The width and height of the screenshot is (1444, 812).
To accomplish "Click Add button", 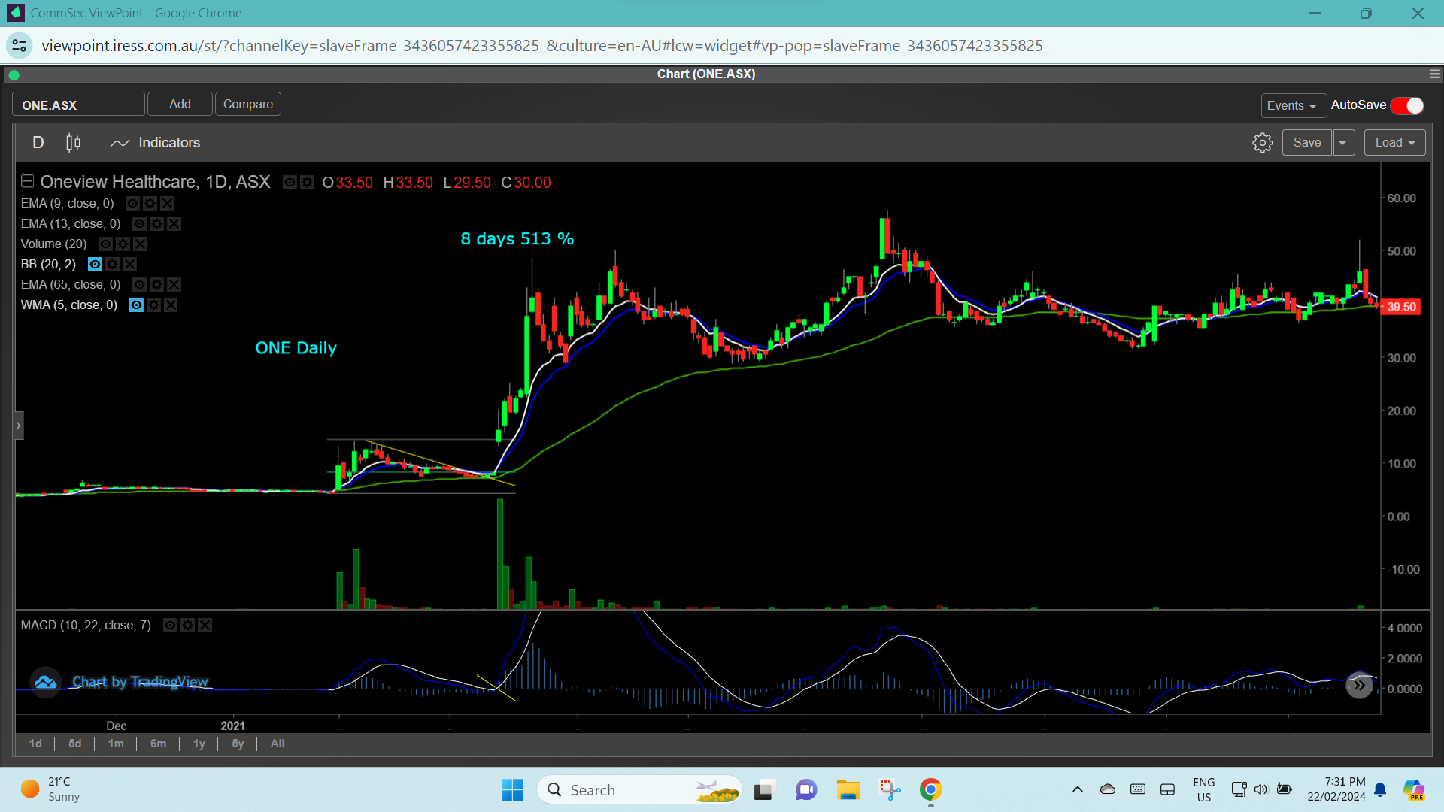I will click(180, 105).
